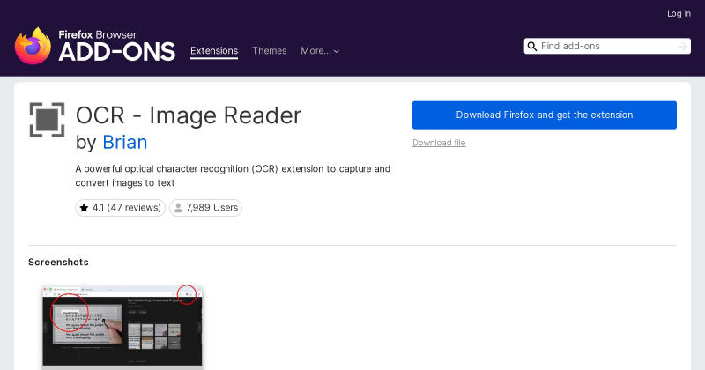
Task: Click the Firefox logo icon
Action: (33, 46)
